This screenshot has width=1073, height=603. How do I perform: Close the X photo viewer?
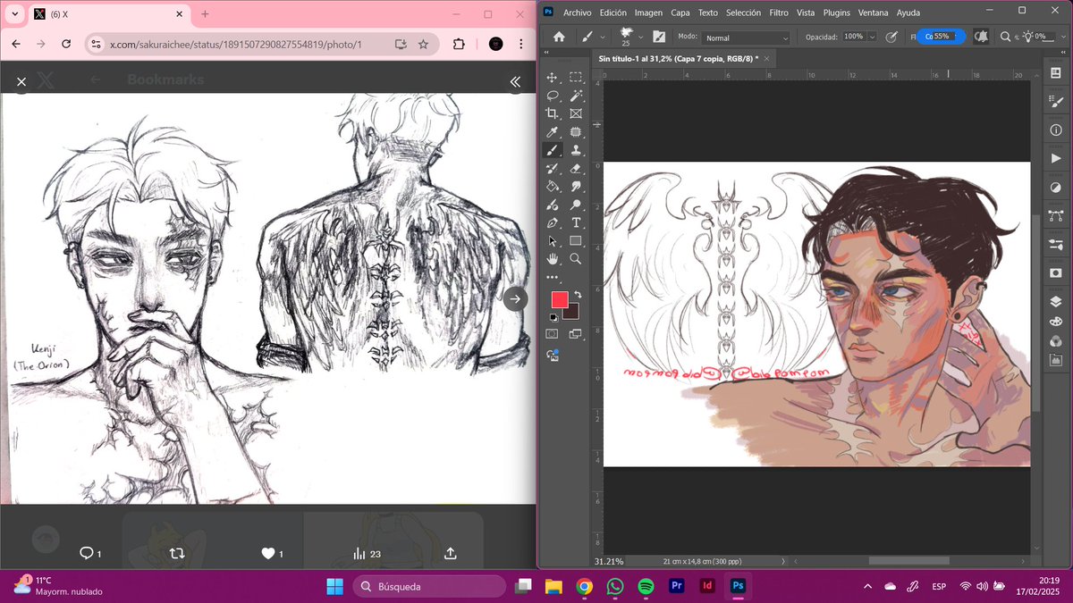(21, 81)
